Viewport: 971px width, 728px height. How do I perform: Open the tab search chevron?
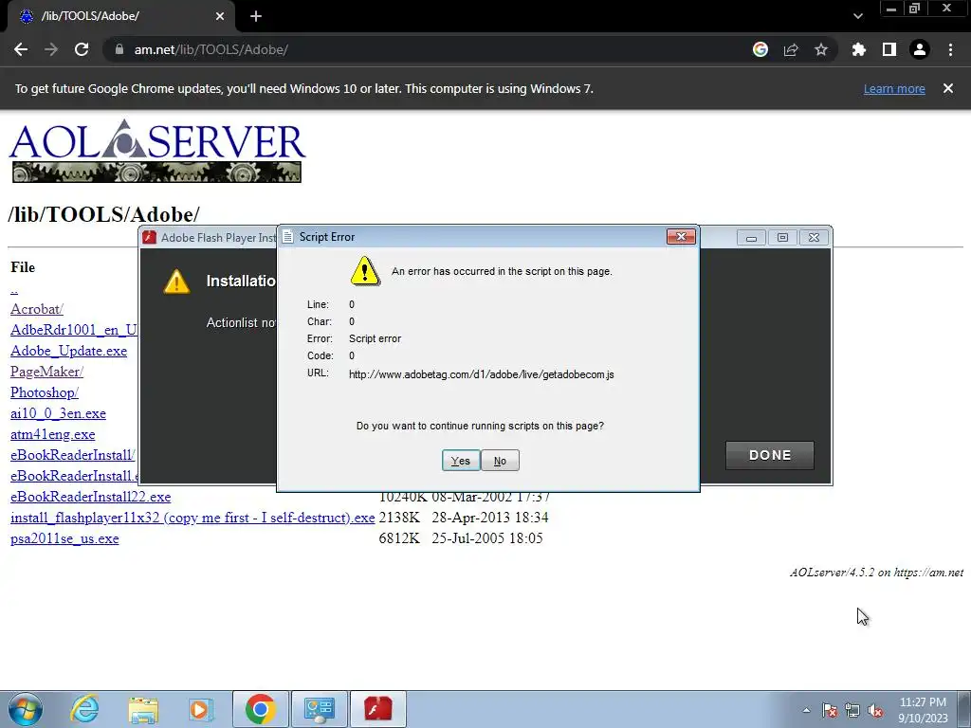click(x=857, y=16)
